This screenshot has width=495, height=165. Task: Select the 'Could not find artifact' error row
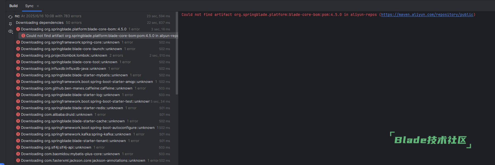point(98,36)
